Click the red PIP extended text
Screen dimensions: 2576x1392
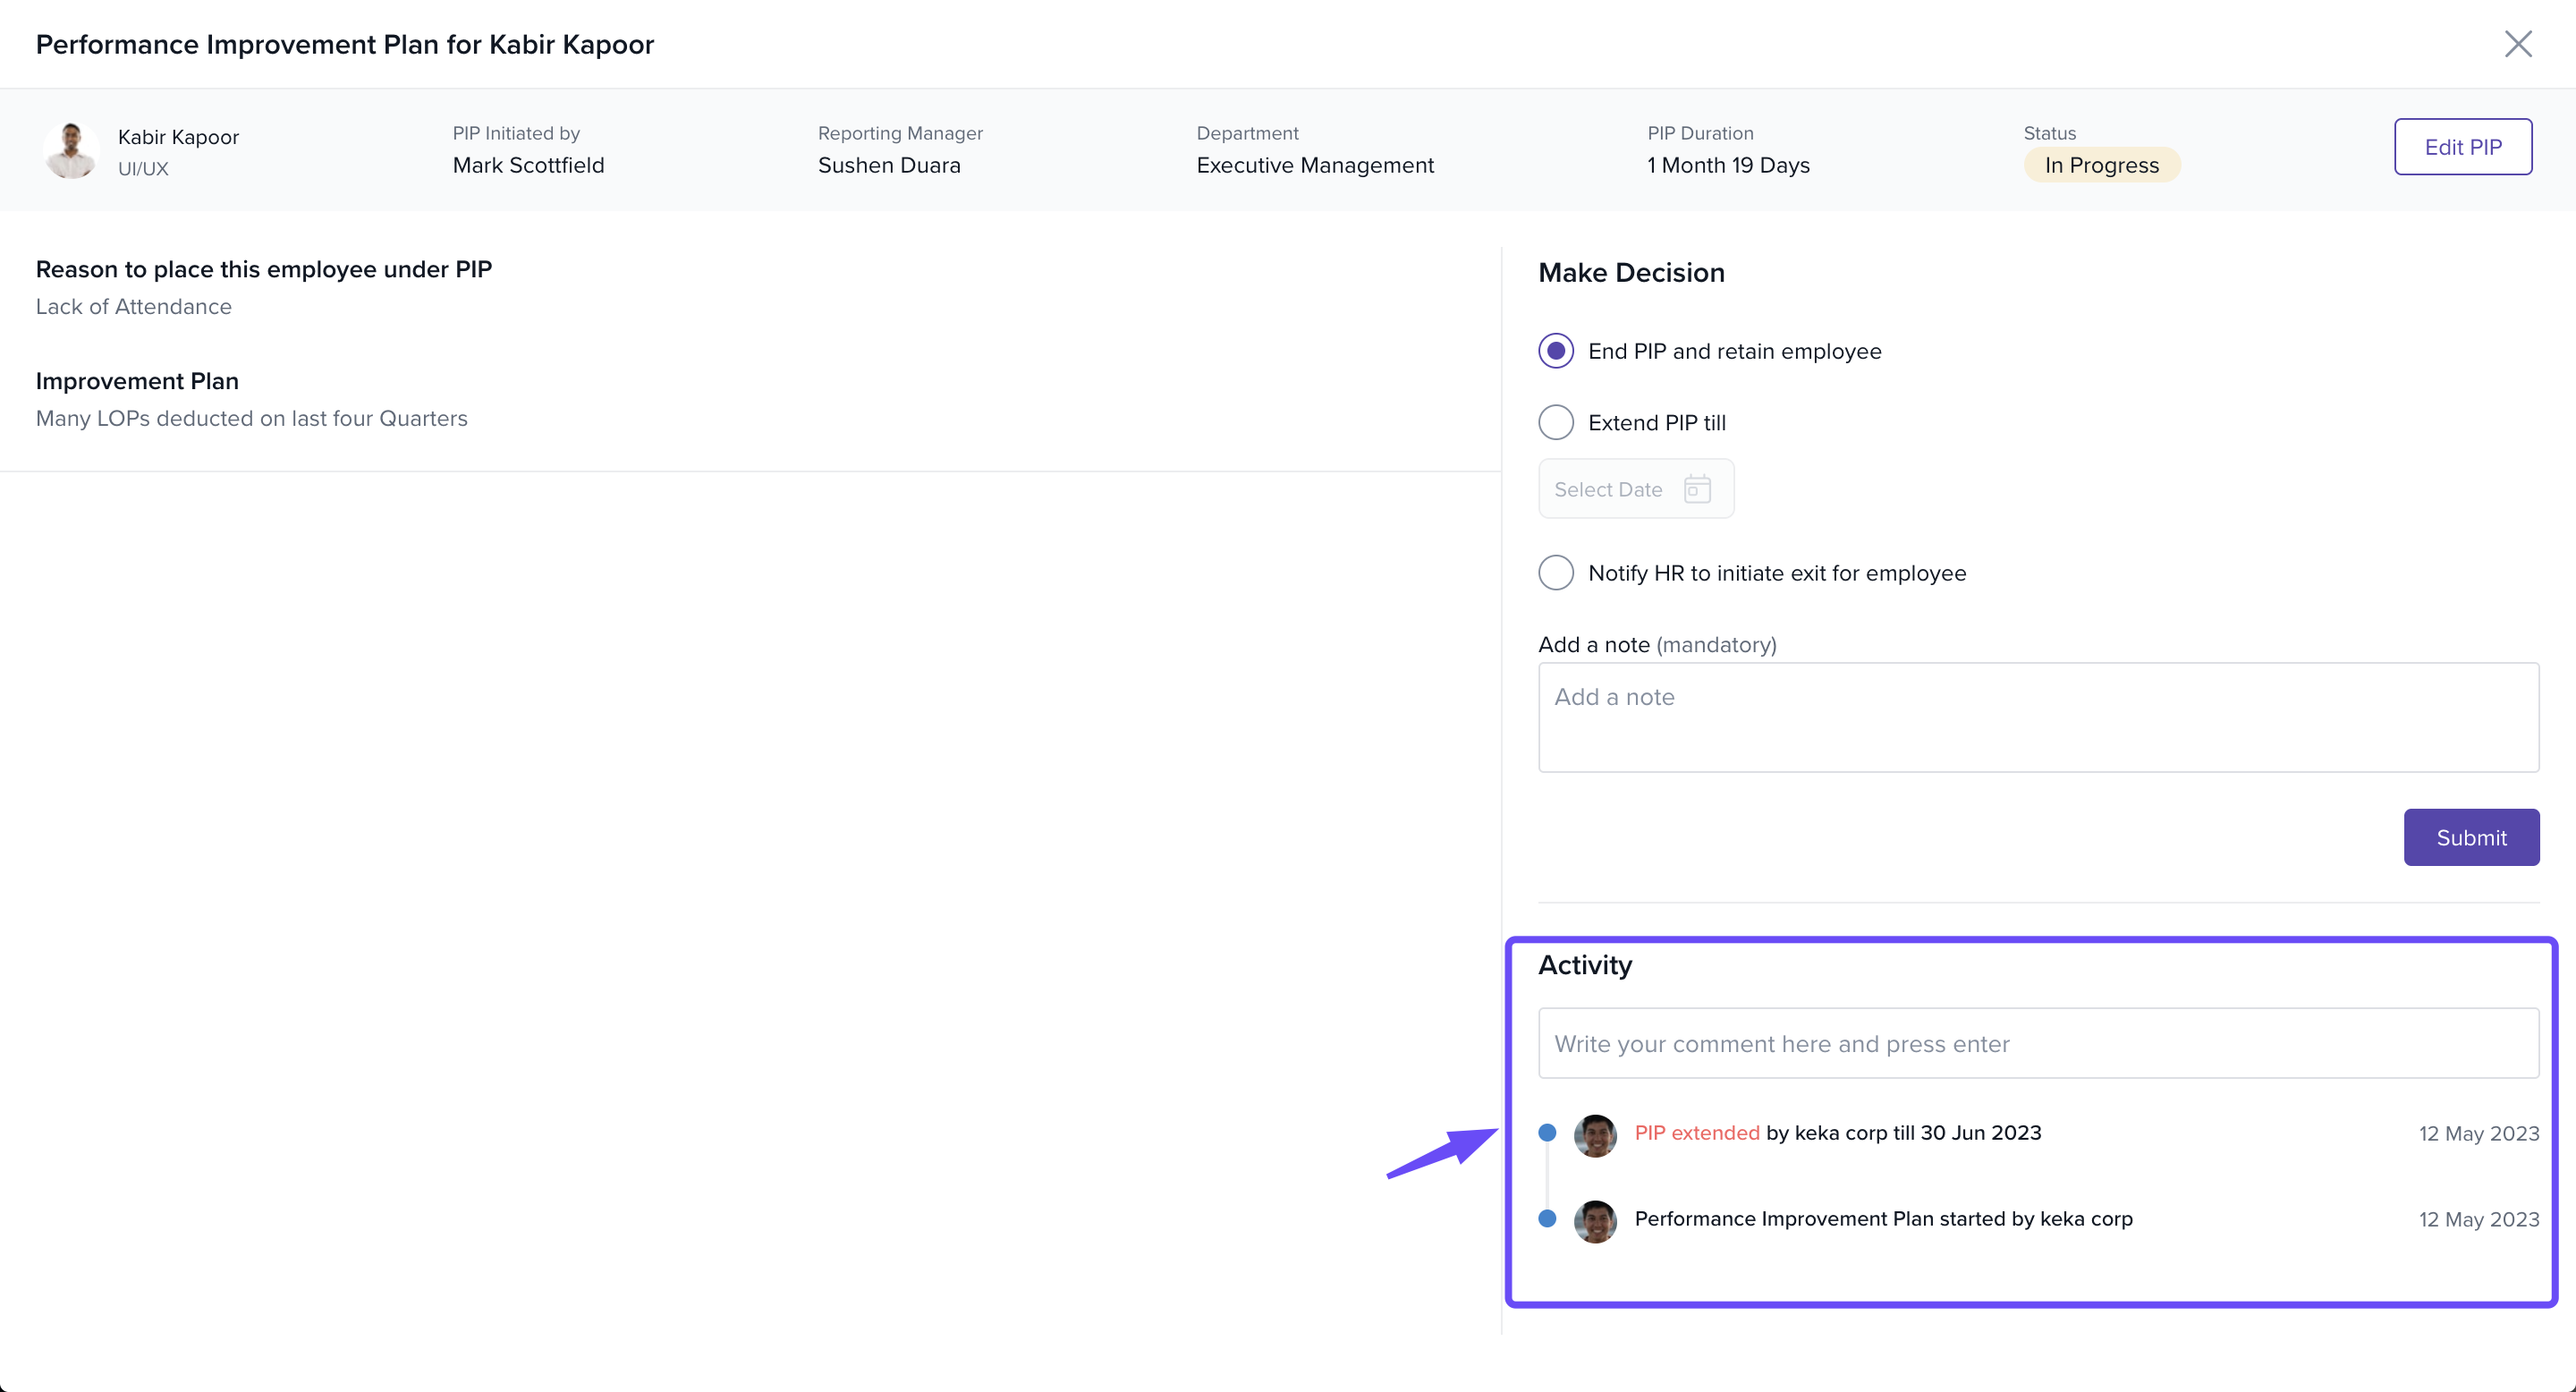point(1696,1133)
